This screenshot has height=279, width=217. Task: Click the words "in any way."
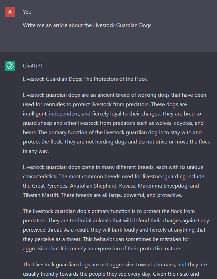(x=36, y=151)
